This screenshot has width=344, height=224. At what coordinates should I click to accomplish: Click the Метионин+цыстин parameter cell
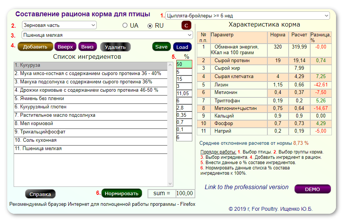tap(239, 108)
